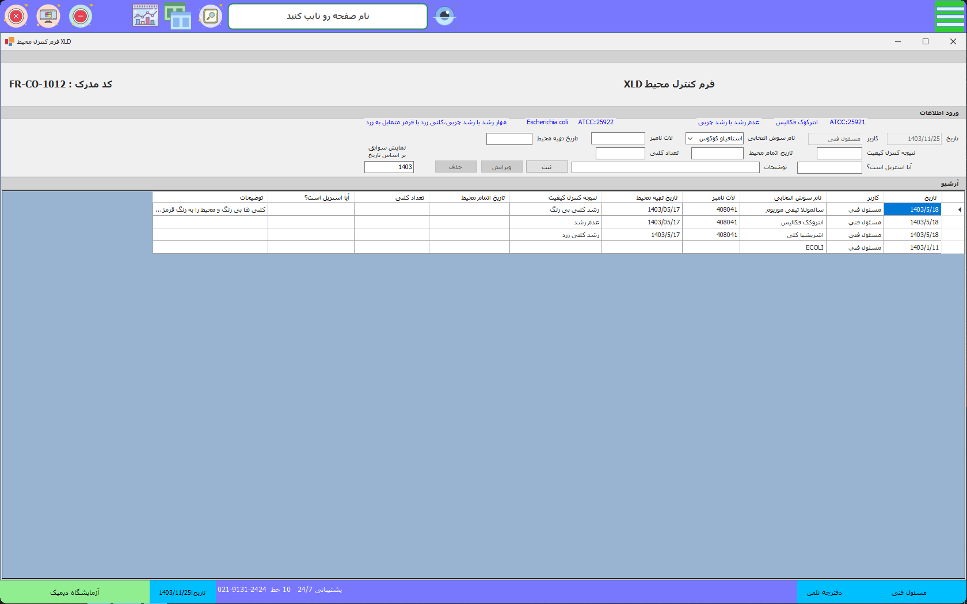This screenshot has height=604, width=967.
Task: Click the لات نامبر input field
Action: pyautogui.click(x=618, y=139)
